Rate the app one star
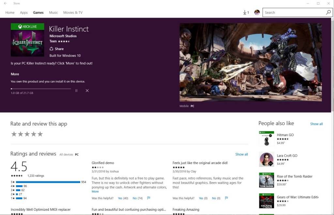Viewport: 334px width, 215px height. [x=14, y=134]
